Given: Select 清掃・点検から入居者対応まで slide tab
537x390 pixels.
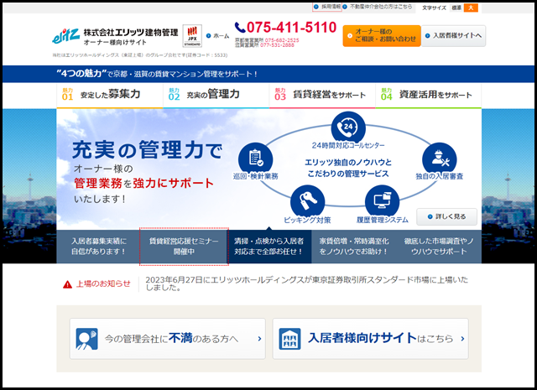Looking at the screenshot, I should click(x=268, y=247).
